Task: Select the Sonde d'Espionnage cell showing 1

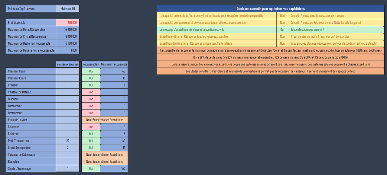Action: [x=68, y=168]
